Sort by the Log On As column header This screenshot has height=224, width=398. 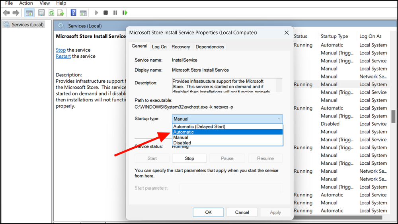370,36
